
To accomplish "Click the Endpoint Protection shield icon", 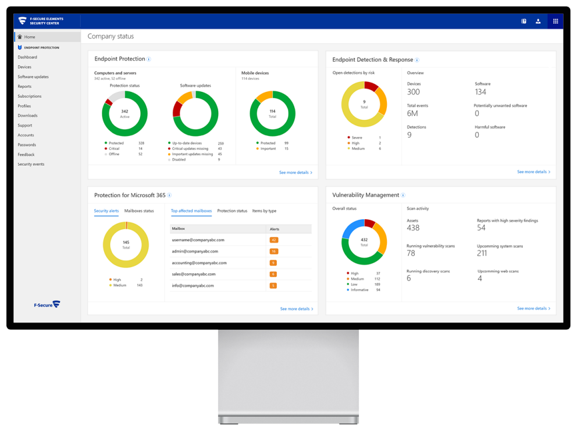I will (x=20, y=48).
